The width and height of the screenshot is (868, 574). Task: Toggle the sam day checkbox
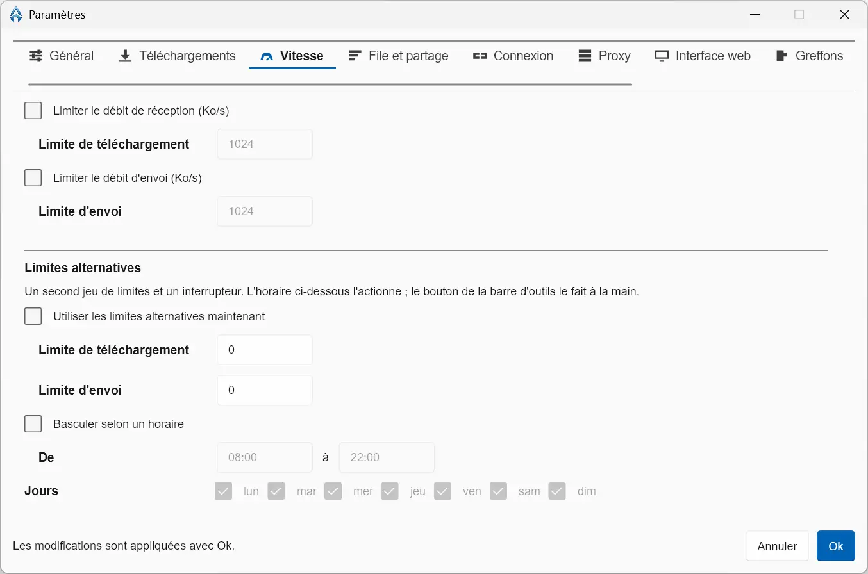499,491
